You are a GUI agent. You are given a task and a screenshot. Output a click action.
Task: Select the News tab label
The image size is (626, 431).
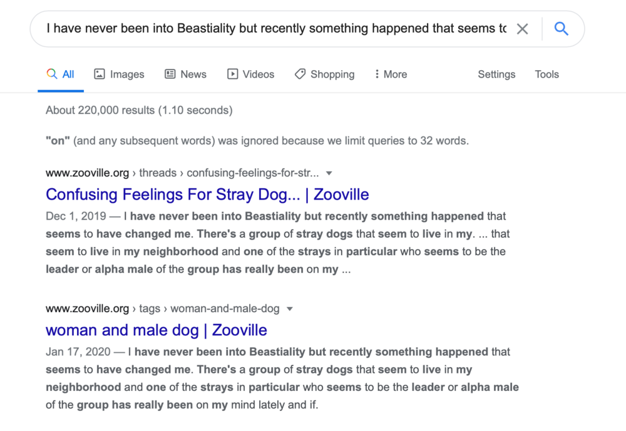(193, 74)
